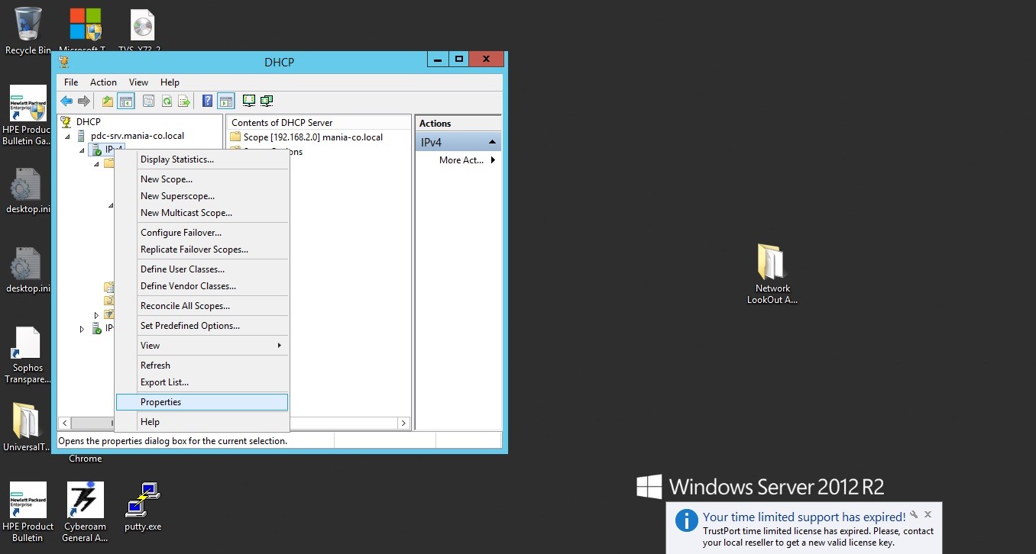This screenshot has width=1036, height=554.
Task: Open the Action menu
Action: coord(103,82)
